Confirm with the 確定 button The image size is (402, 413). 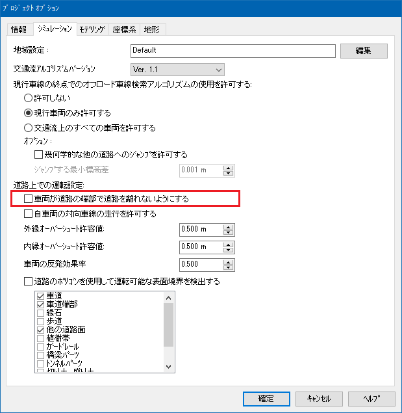pyautogui.click(x=266, y=399)
